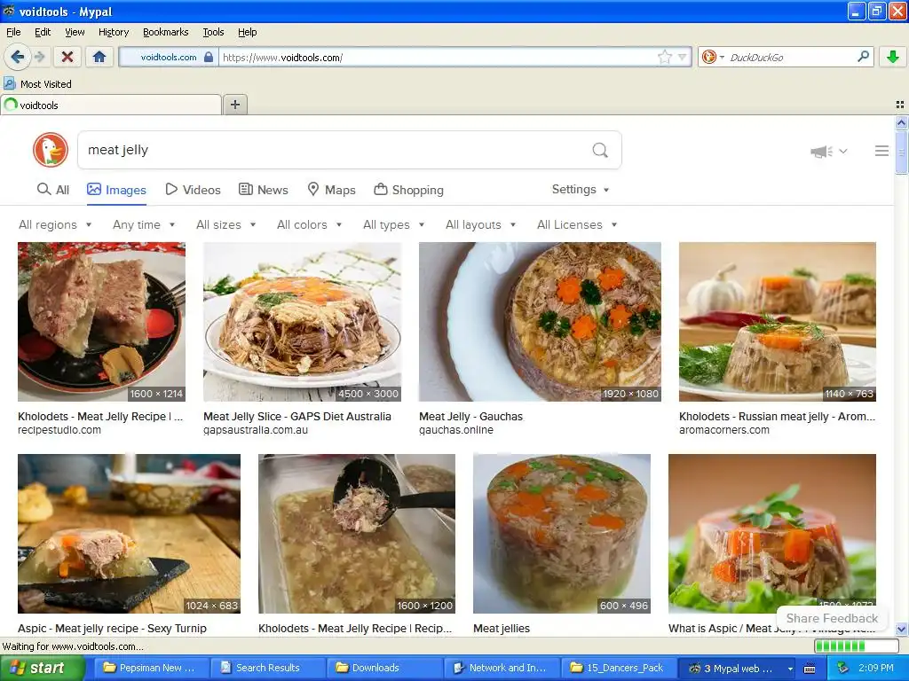Open the 600 × 496 Meat jellies image
Viewport: 909px width, 681px height.
click(x=562, y=533)
